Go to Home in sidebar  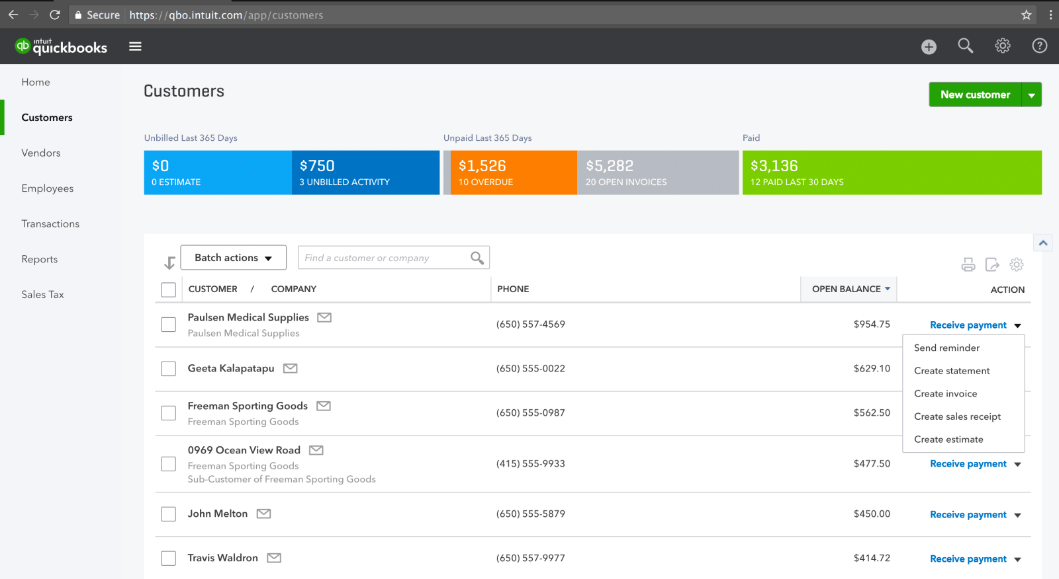(x=36, y=82)
